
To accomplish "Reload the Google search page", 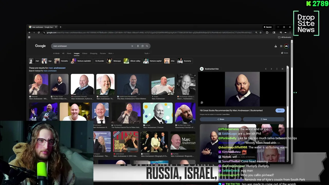I will pos(39,33).
